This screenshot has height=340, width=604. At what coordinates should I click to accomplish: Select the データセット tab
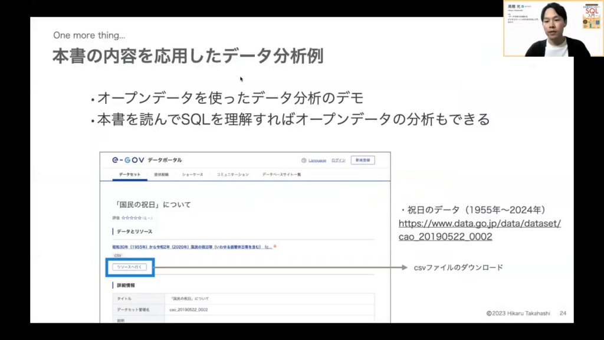(x=129, y=175)
